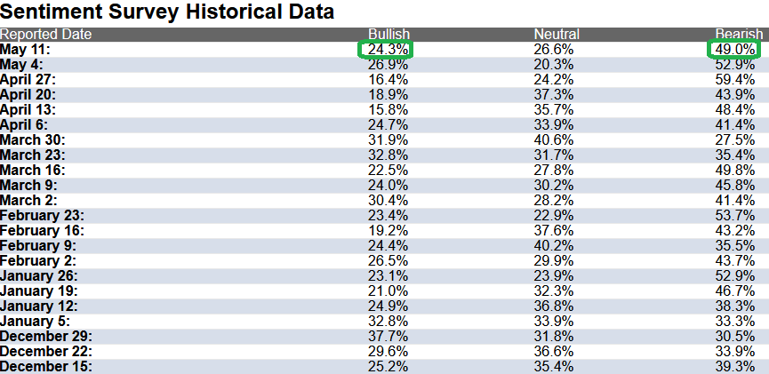
Task: Click the Sentiment Survey Historical Data title
Action: [167, 12]
